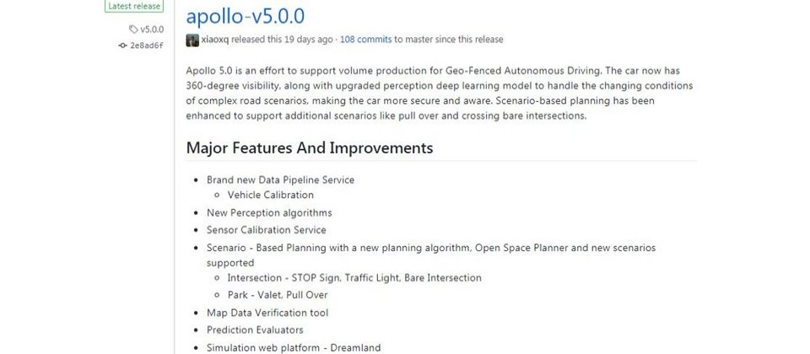Image resolution: width=810 pixels, height=354 pixels.
Task: Click the commit icon beside 2e8ad6f
Action: pyautogui.click(x=122, y=46)
